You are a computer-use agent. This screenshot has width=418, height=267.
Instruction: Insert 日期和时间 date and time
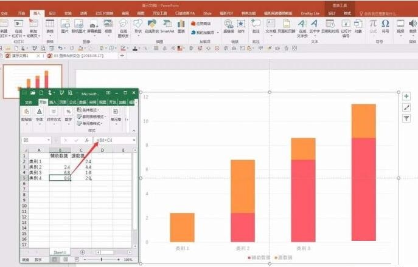coord(330,26)
